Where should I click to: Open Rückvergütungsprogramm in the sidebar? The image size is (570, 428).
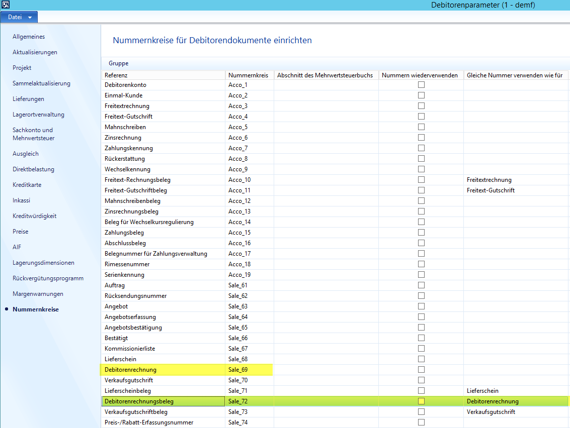(x=48, y=278)
